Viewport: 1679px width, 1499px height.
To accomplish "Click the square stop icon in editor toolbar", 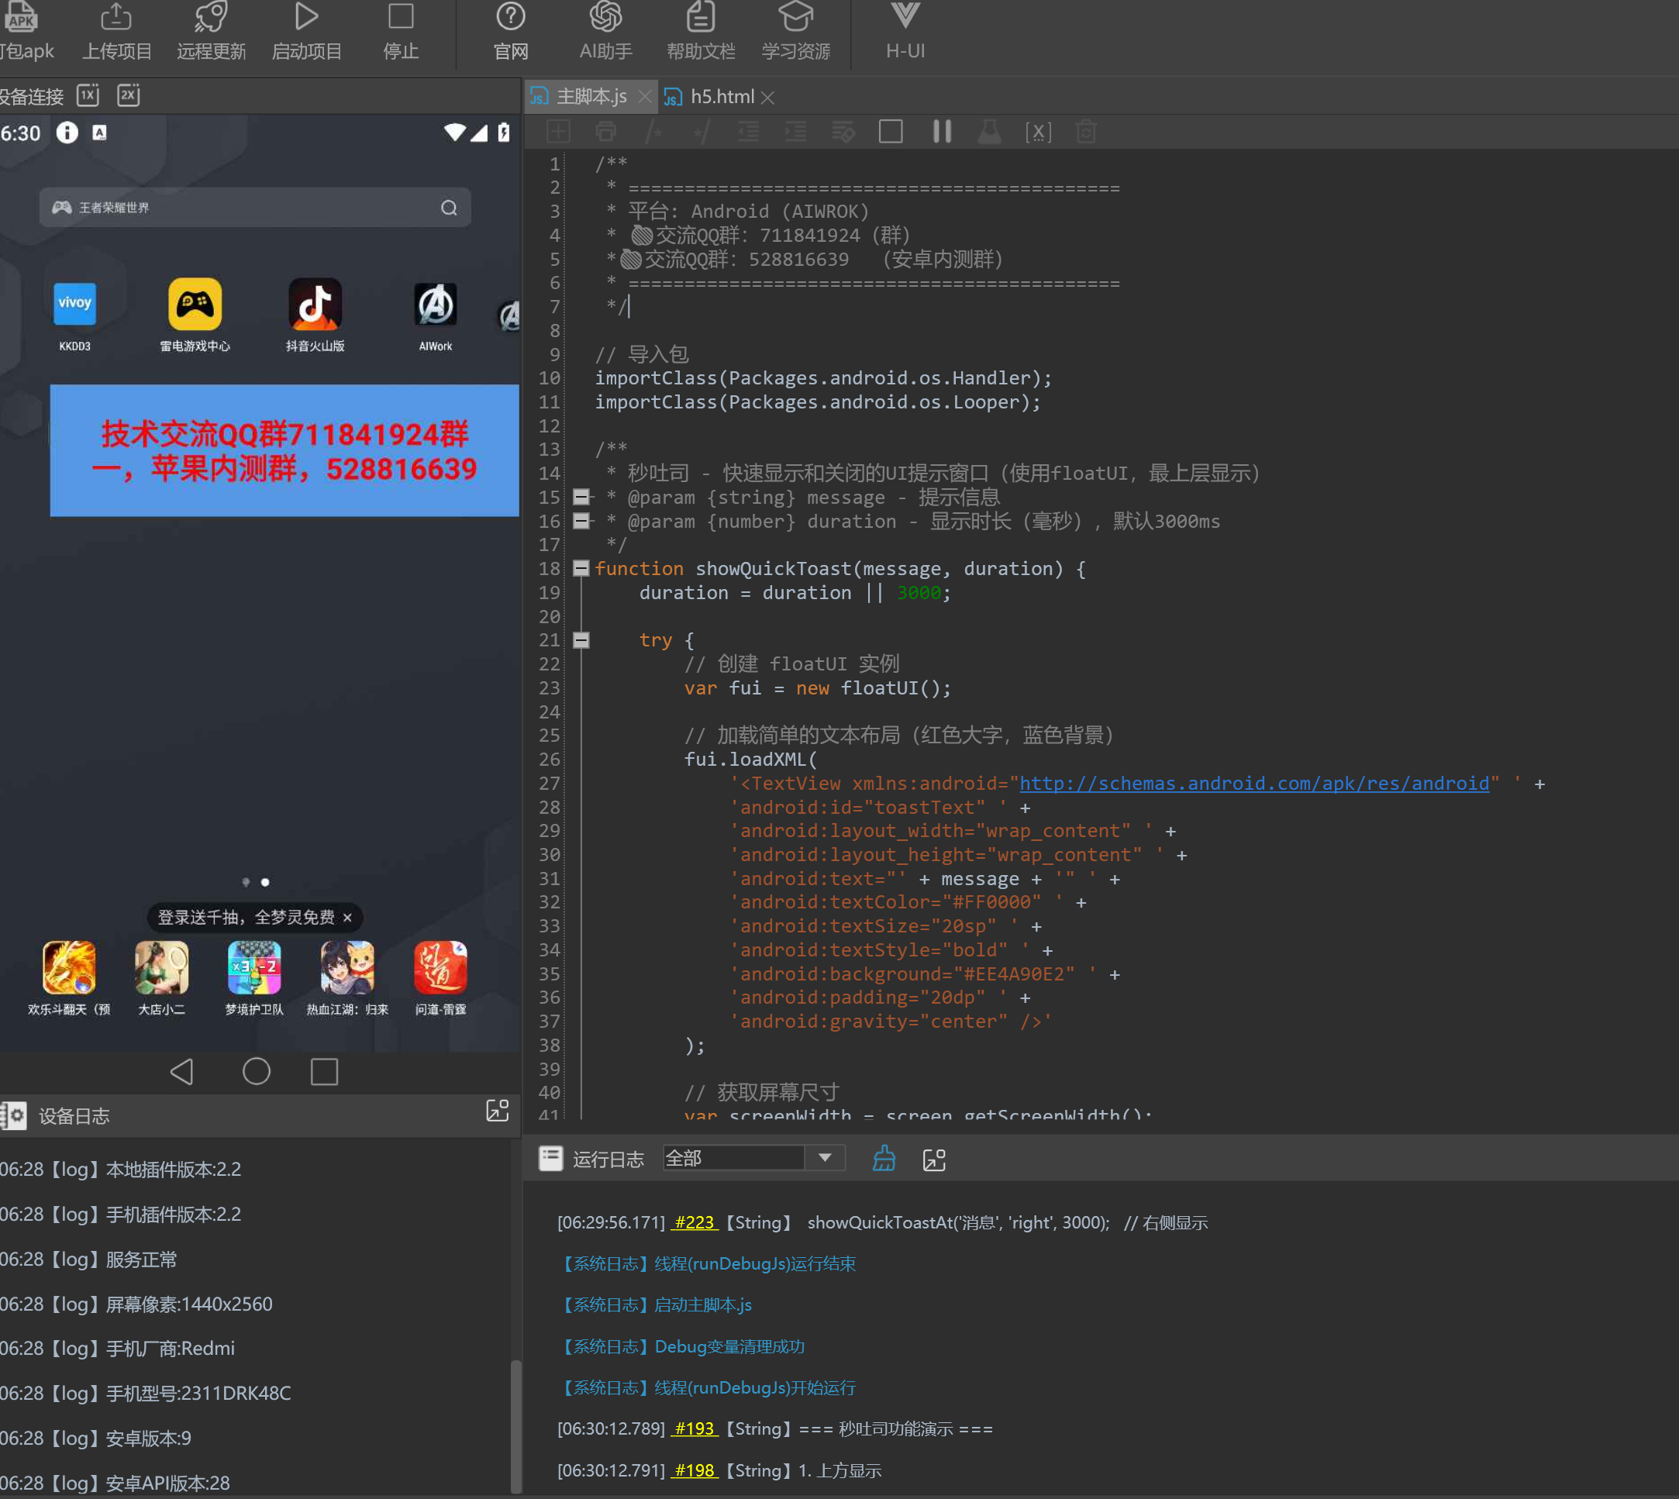I will pyautogui.click(x=891, y=132).
